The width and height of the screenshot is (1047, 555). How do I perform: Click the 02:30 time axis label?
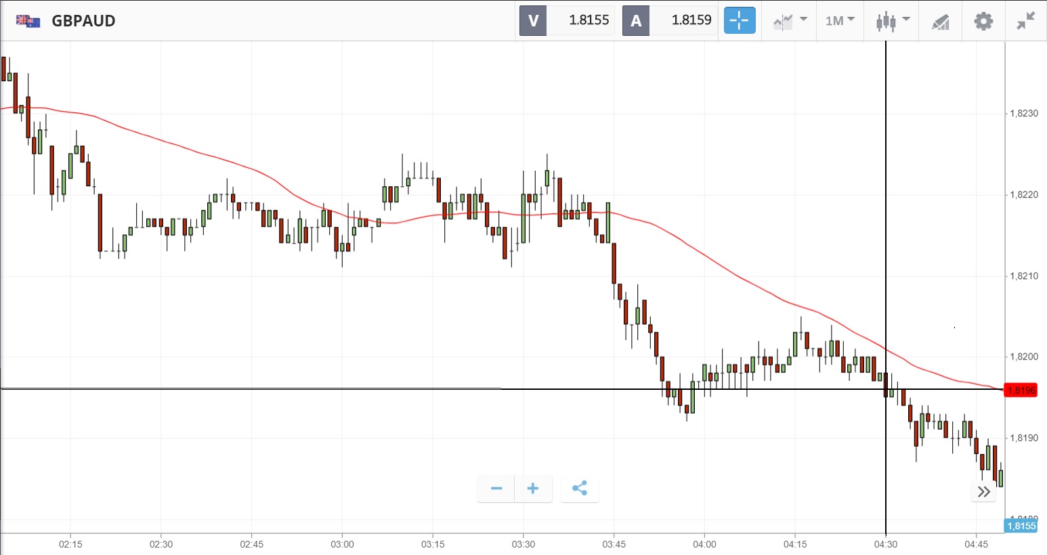pyautogui.click(x=161, y=544)
